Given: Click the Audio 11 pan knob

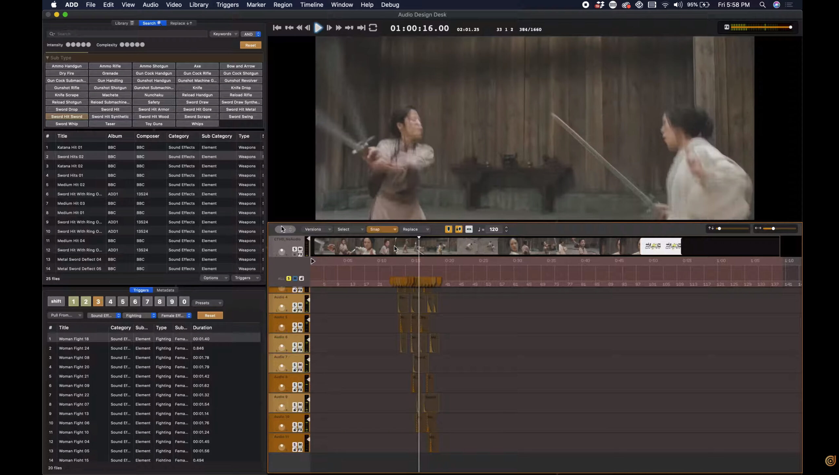Looking at the screenshot, I should coord(282,447).
